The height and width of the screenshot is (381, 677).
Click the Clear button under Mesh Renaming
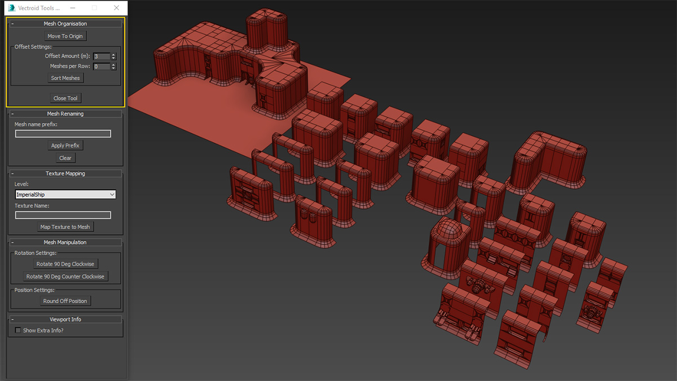coord(65,158)
